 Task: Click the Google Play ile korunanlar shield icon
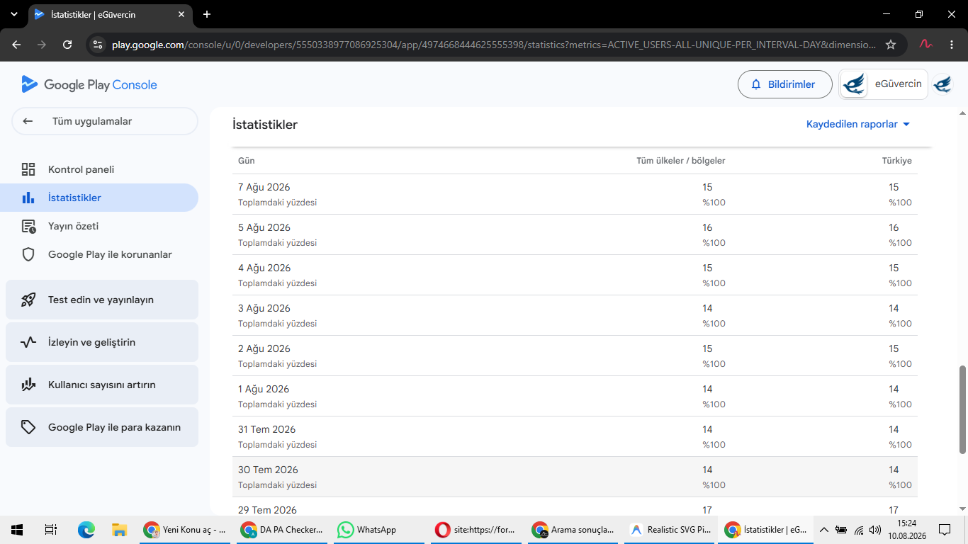28,254
